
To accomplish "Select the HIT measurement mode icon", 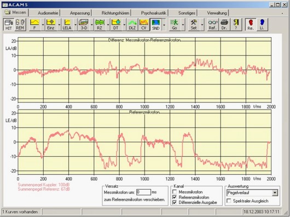I will click(9, 25).
